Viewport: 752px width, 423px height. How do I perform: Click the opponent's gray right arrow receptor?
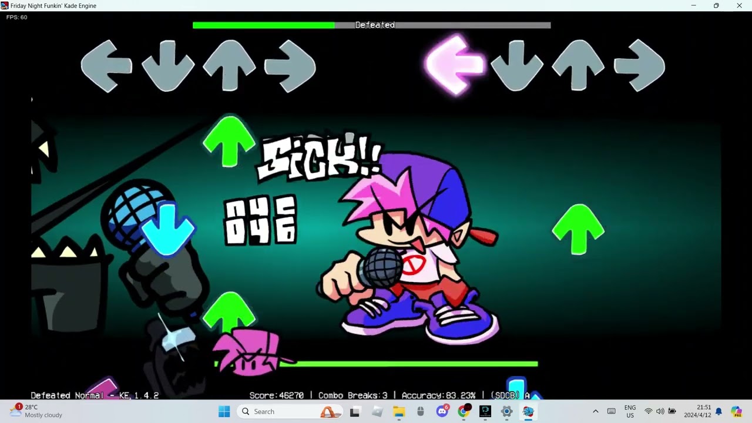(x=290, y=66)
